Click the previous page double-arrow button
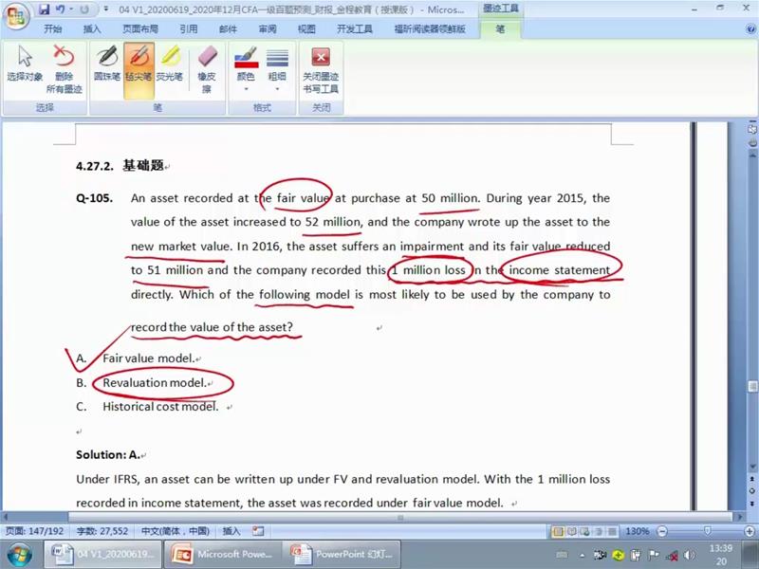Screen dimensions: 759x569 tap(752, 479)
